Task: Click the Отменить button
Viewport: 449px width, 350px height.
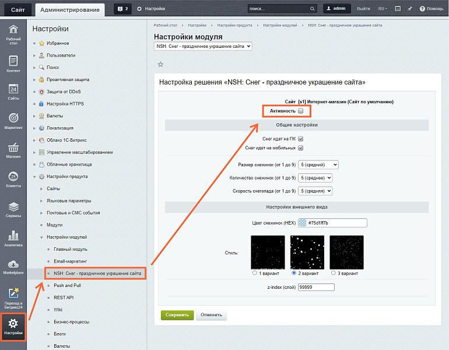Action: [211, 315]
